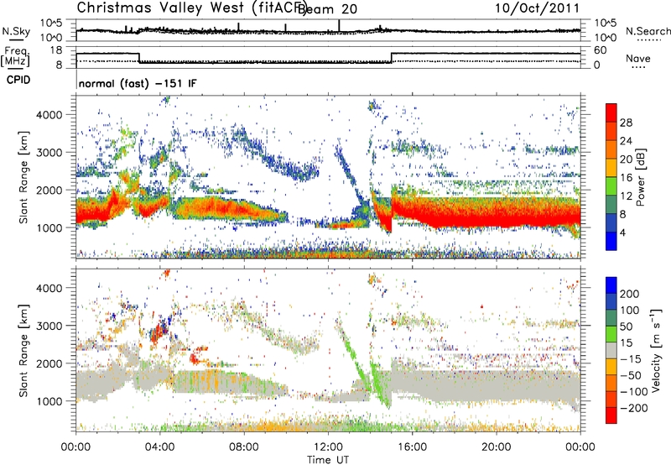This screenshot has width=671, height=465.
Task: Click the bright green Velocity segment between 15 and 50
Action: 611,334
